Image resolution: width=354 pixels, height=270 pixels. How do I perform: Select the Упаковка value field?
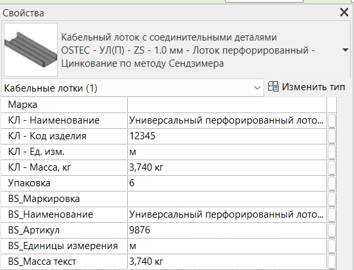pyautogui.click(x=227, y=183)
